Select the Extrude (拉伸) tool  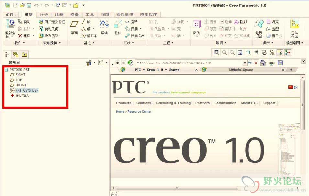pyautogui.click(x=118, y=27)
